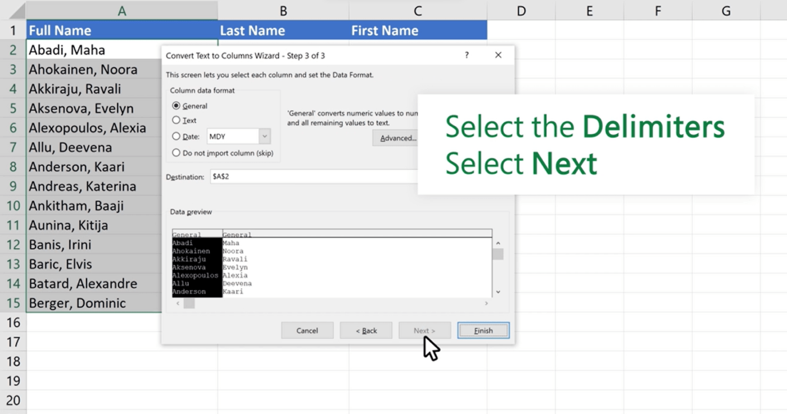The height and width of the screenshot is (414, 787).
Task: Open the MDY date format dropdown
Action: click(265, 136)
